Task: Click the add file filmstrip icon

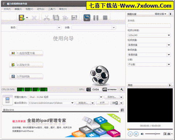Action: coord(22,18)
